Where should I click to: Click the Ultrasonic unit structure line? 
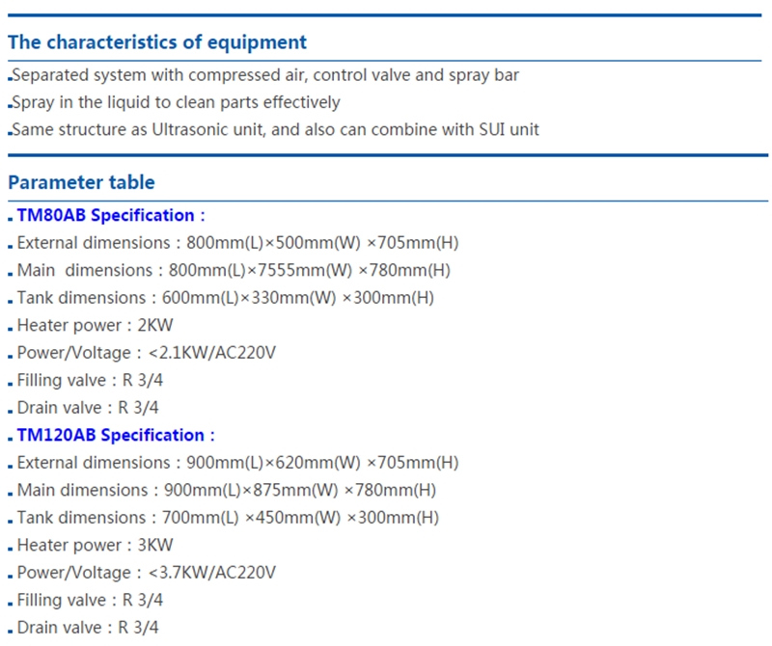[x=275, y=129]
